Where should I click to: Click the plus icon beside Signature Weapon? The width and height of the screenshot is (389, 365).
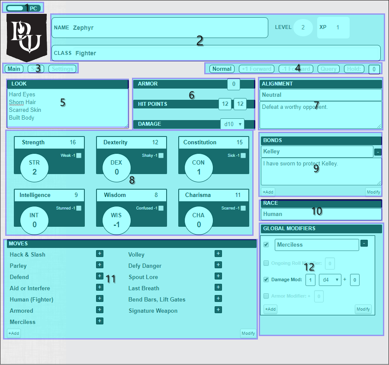218,310
